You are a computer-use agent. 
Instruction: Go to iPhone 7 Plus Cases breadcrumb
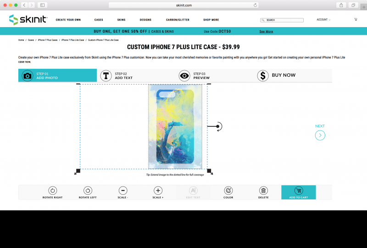point(48,40)
